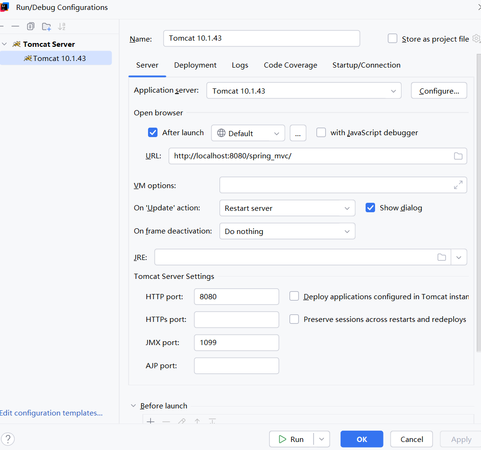Viewport: 481px width, 450px height.
Task: Switch to the Server tab
Action: pos(147,65)
